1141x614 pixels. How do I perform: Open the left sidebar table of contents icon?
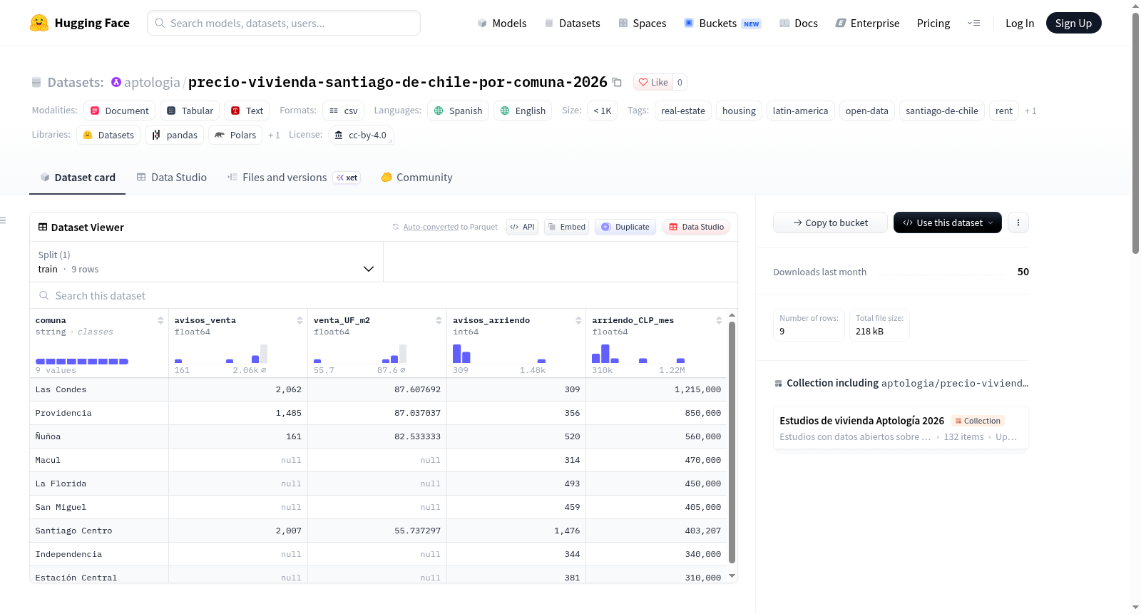click(x=4, y=220)
